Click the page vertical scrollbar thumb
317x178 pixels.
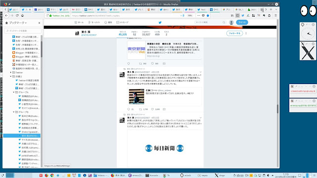[x=278, y=109]
